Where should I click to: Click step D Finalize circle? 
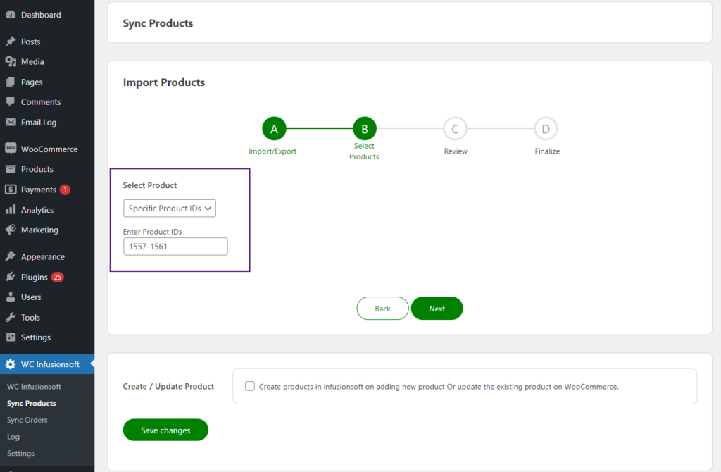pos(546,129)
